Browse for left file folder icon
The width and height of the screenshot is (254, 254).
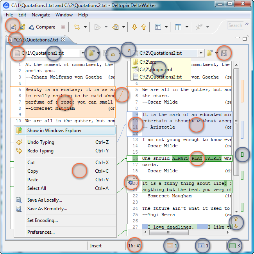click(x=91, y=53)
